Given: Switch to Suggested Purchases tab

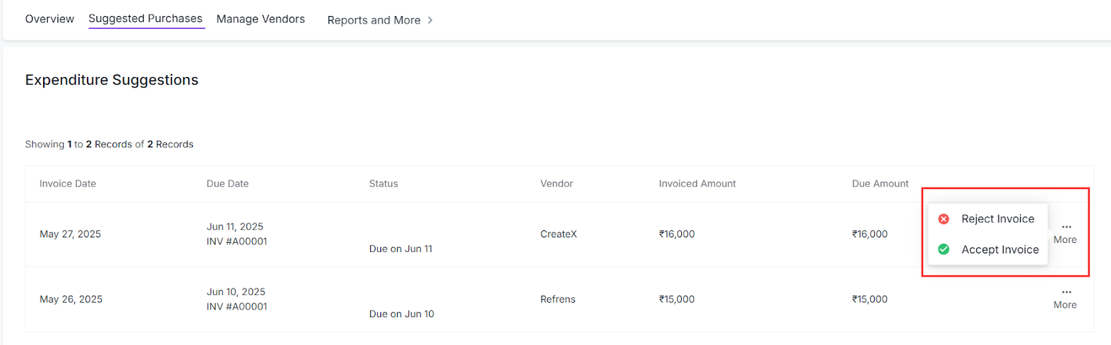Looking at the screenshot, I should coord(145,19).
